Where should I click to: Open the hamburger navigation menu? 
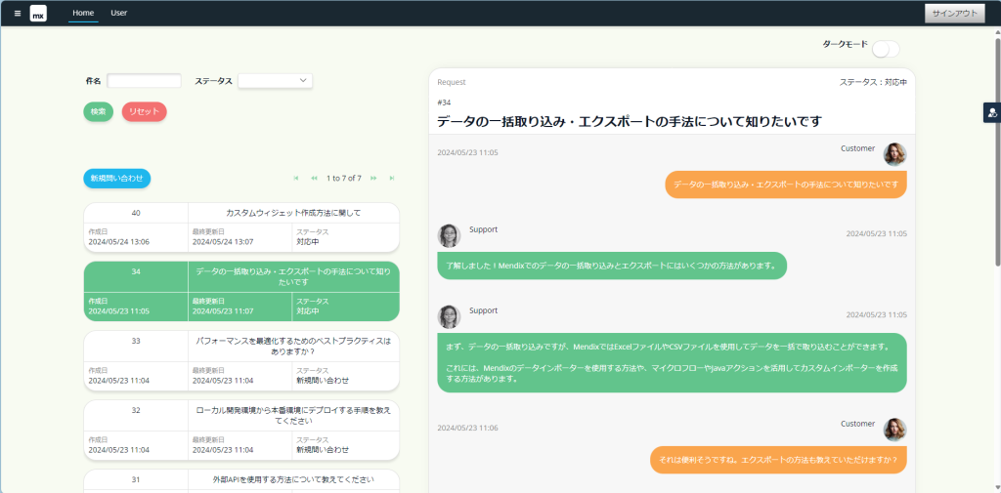[18, 14]
